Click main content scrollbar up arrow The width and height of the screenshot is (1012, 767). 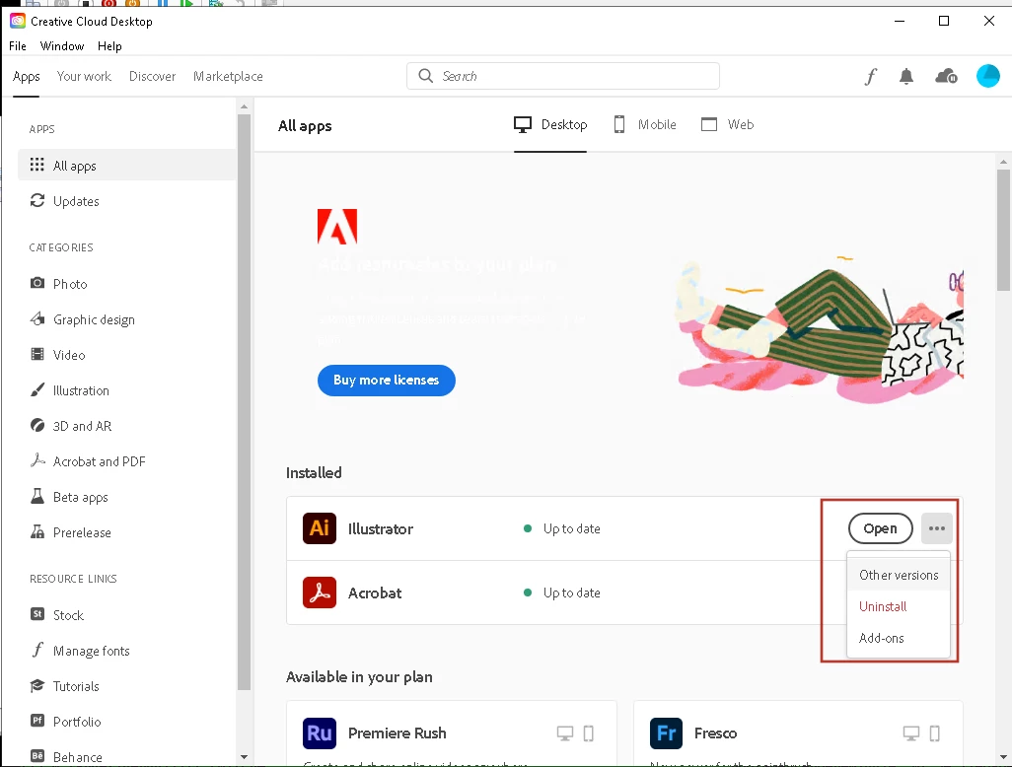pos(1003,162)
